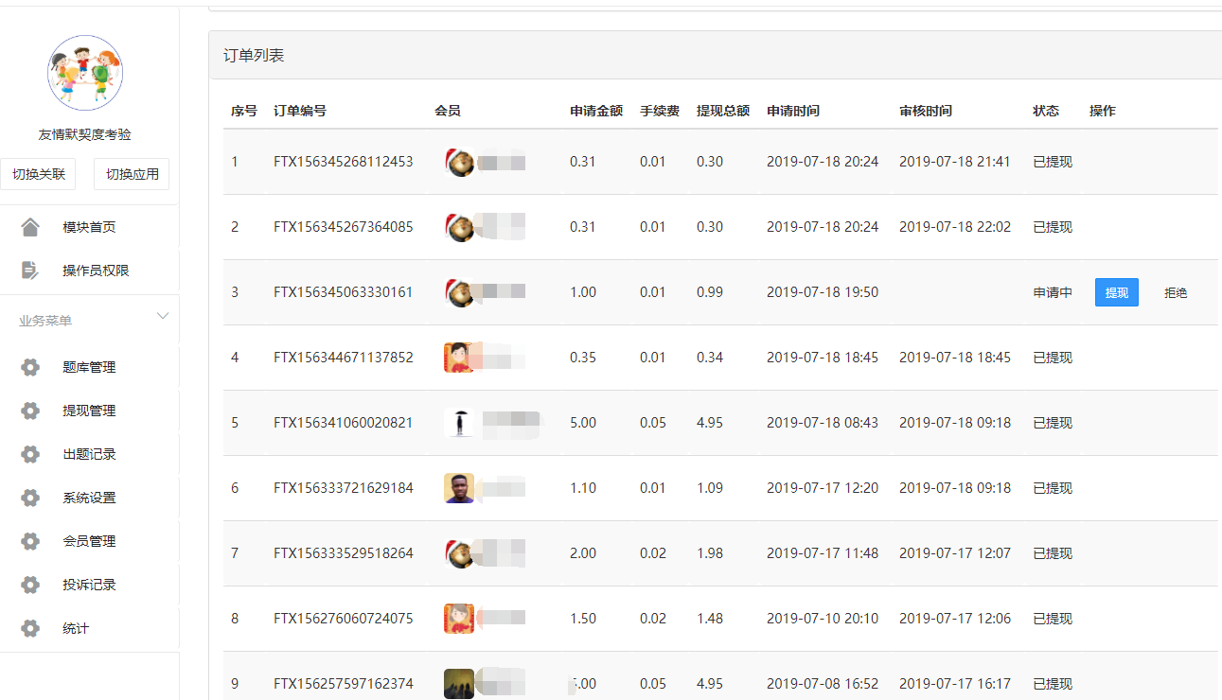Navigate to 系统设置
The height and width of the screenshot is (700, 1222).
(90, 498)
